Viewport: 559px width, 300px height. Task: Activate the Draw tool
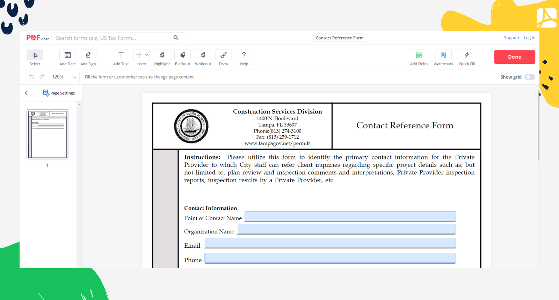point(224,55)
